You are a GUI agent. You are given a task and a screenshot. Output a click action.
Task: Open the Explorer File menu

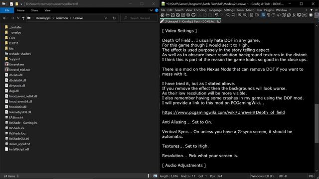7,10
